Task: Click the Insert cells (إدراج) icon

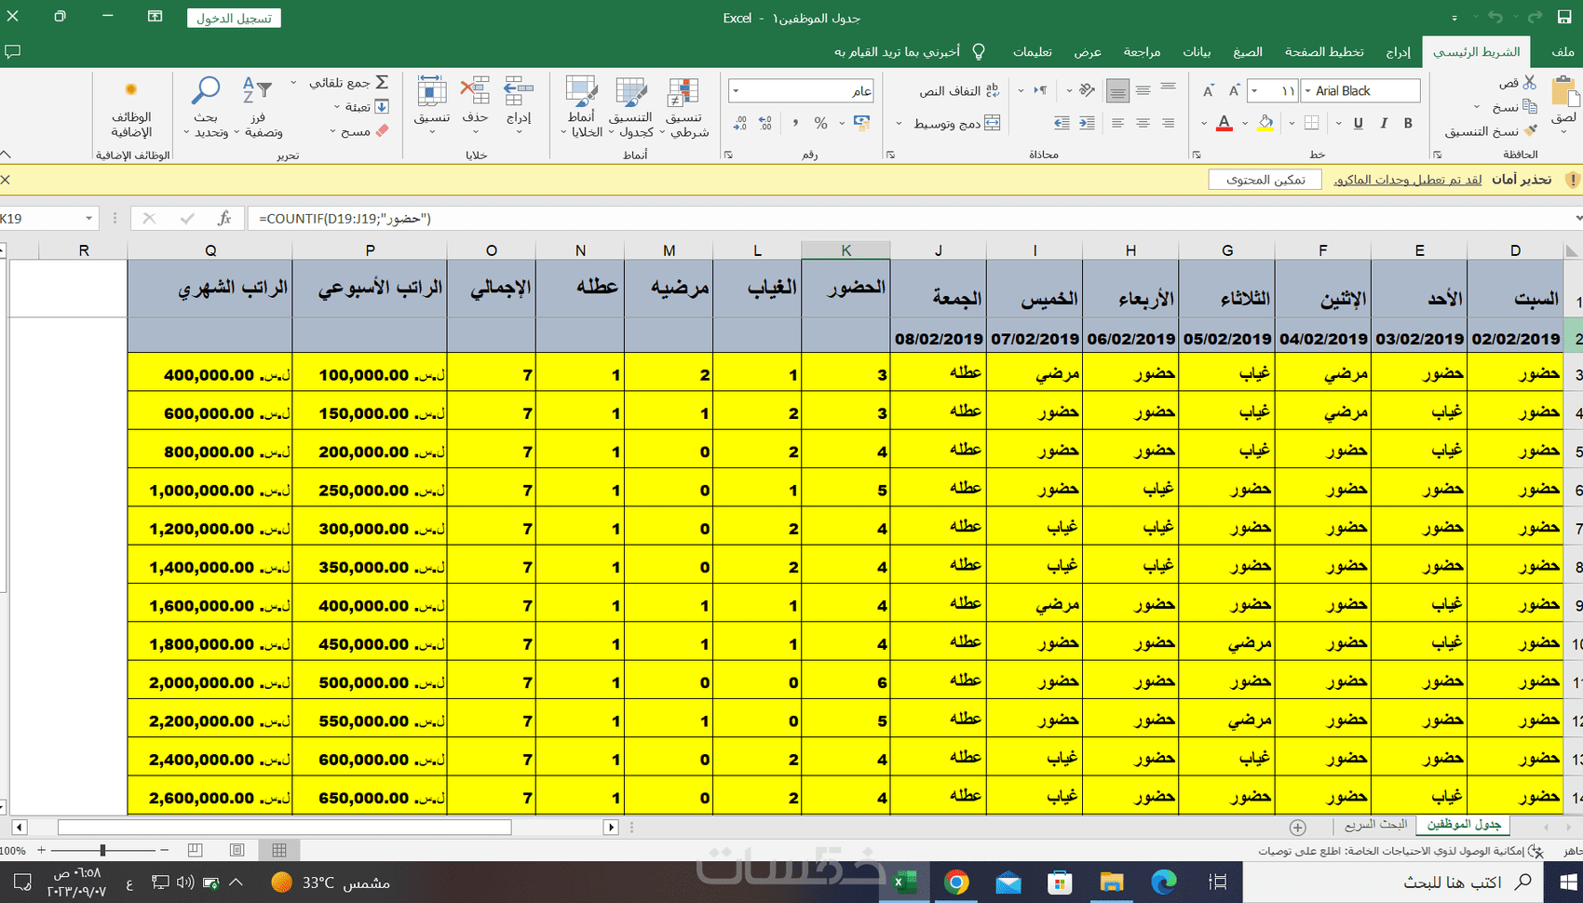Action: (519, 92)
